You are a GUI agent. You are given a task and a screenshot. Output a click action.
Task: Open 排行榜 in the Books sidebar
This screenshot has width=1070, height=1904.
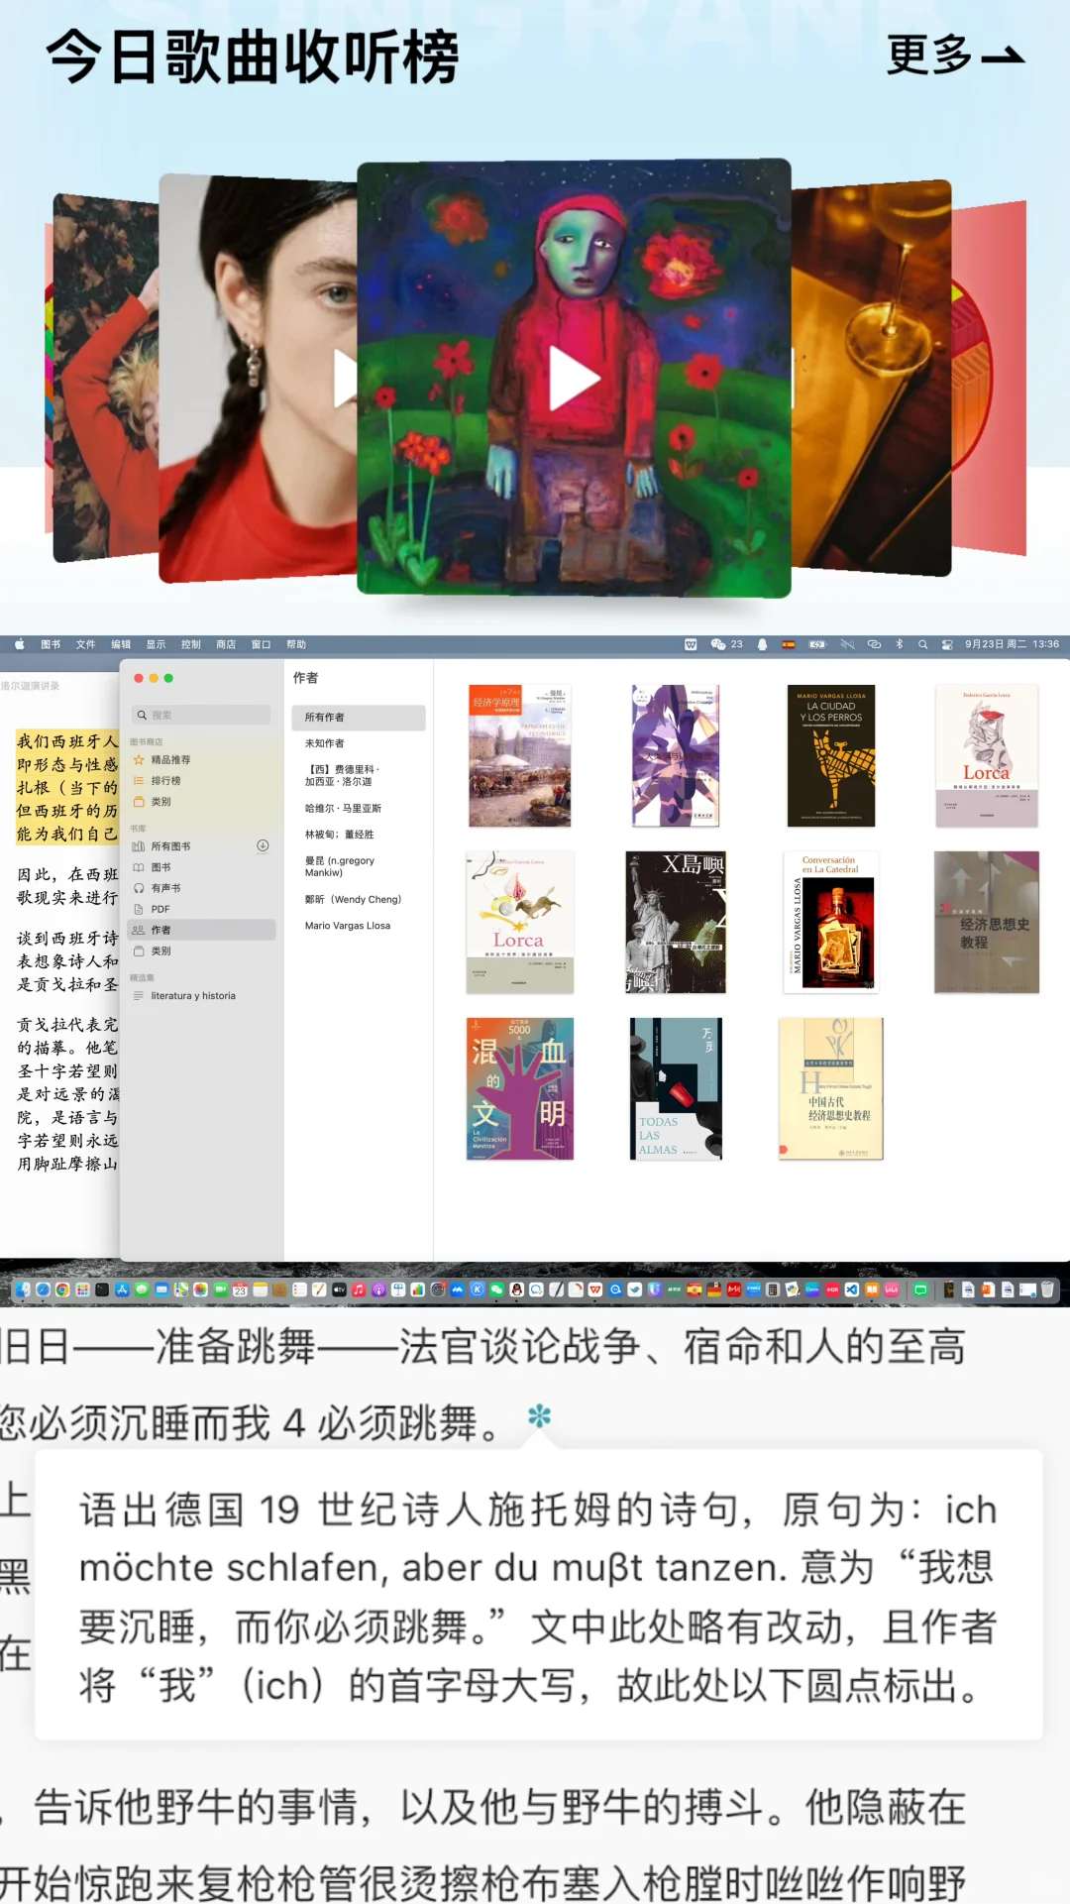pos(165,781)
